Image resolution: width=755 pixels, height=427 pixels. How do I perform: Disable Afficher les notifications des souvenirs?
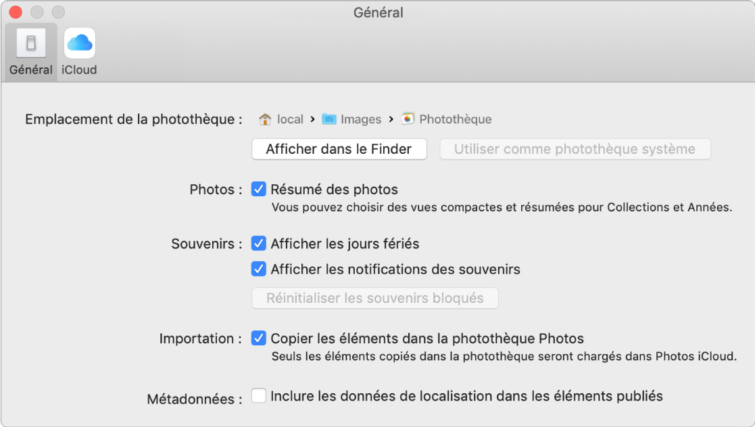point(258,269)
